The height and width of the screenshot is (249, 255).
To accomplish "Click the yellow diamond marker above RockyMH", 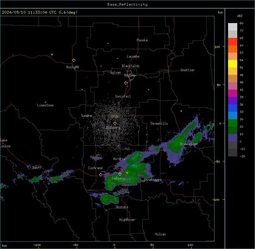I will [x=74, y=60].
